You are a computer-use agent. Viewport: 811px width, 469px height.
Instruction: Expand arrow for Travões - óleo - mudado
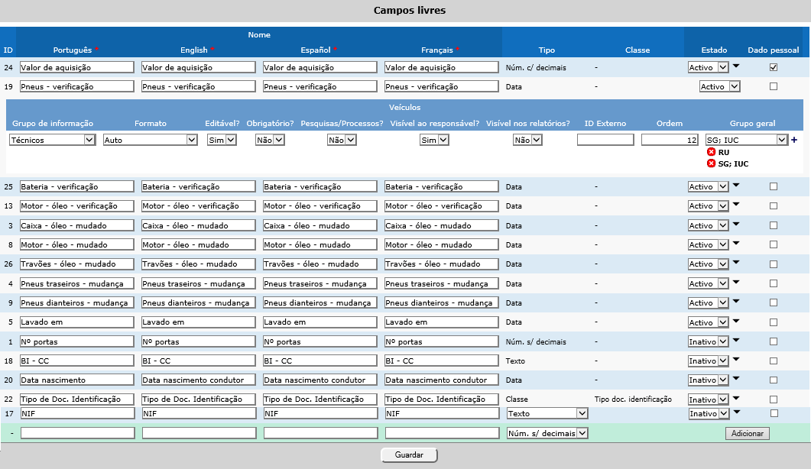pyautogui.click(x=737, y=262)
